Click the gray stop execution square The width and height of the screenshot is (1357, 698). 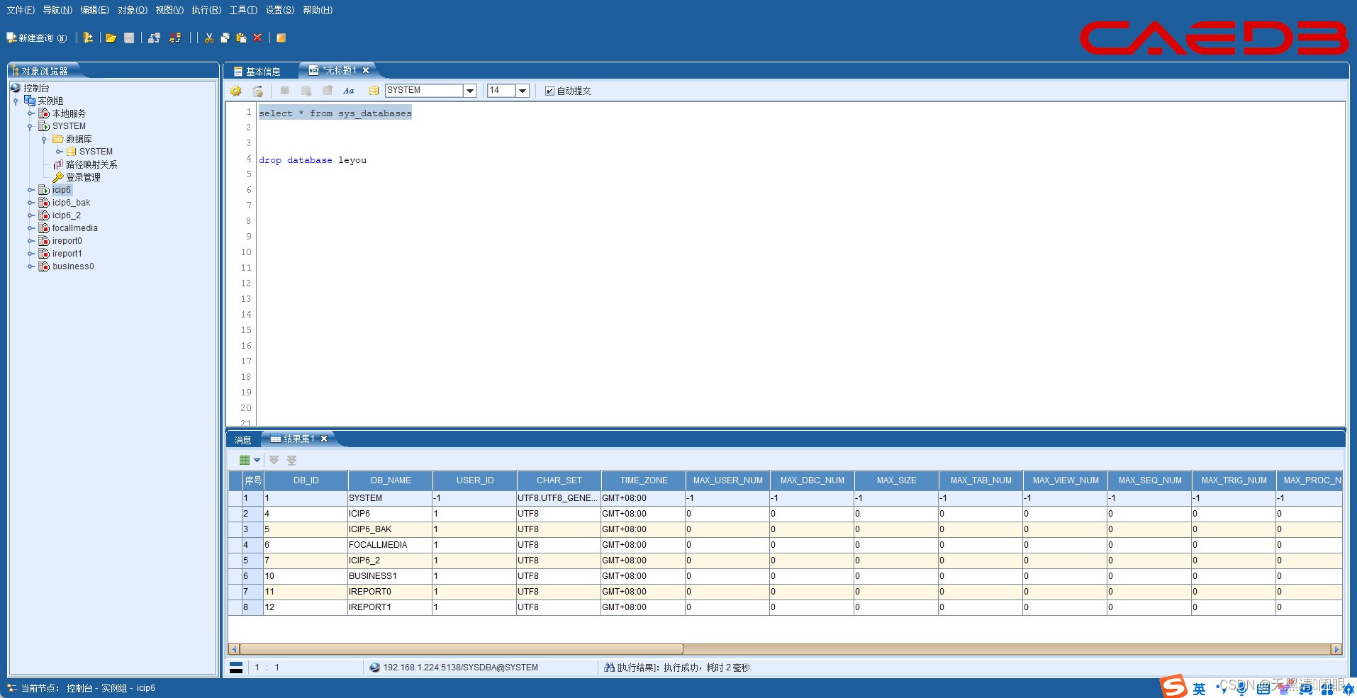click(x=284, y=91)
